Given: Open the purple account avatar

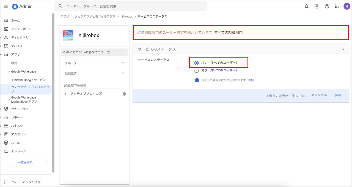Looking at the screenshot, I should coord(346,6).
